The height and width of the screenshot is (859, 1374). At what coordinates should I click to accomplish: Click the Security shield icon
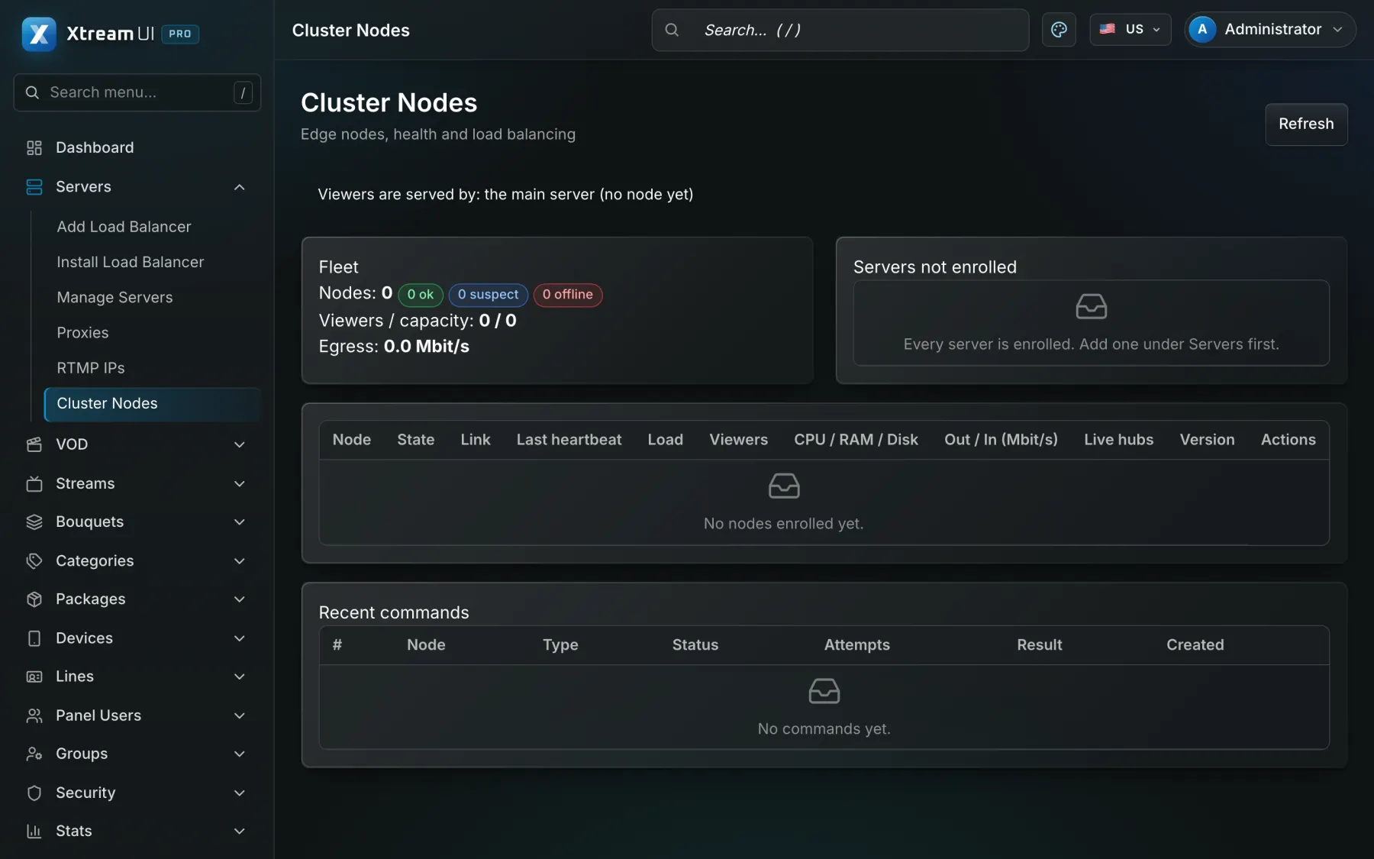[34, 793]
